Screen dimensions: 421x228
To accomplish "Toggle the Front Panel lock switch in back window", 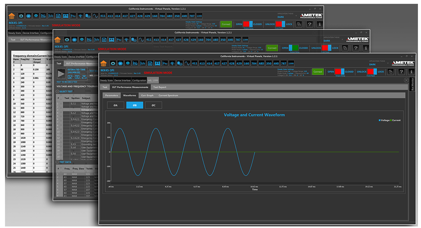I will coord(280,24).
